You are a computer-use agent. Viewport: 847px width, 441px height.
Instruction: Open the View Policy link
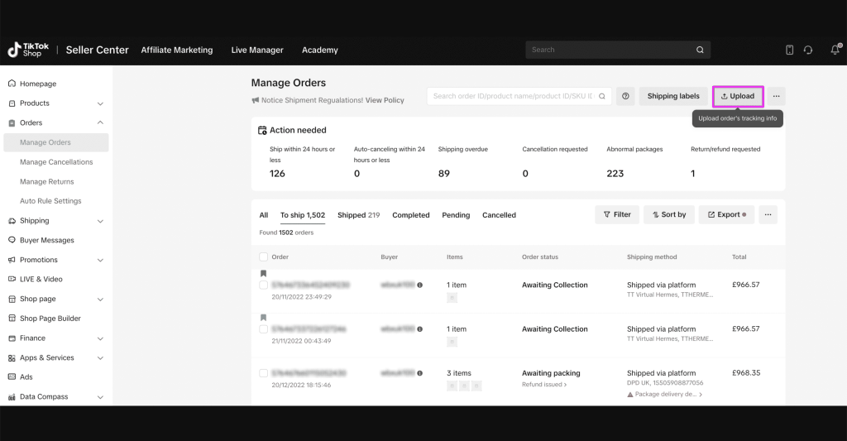[385, 100]
